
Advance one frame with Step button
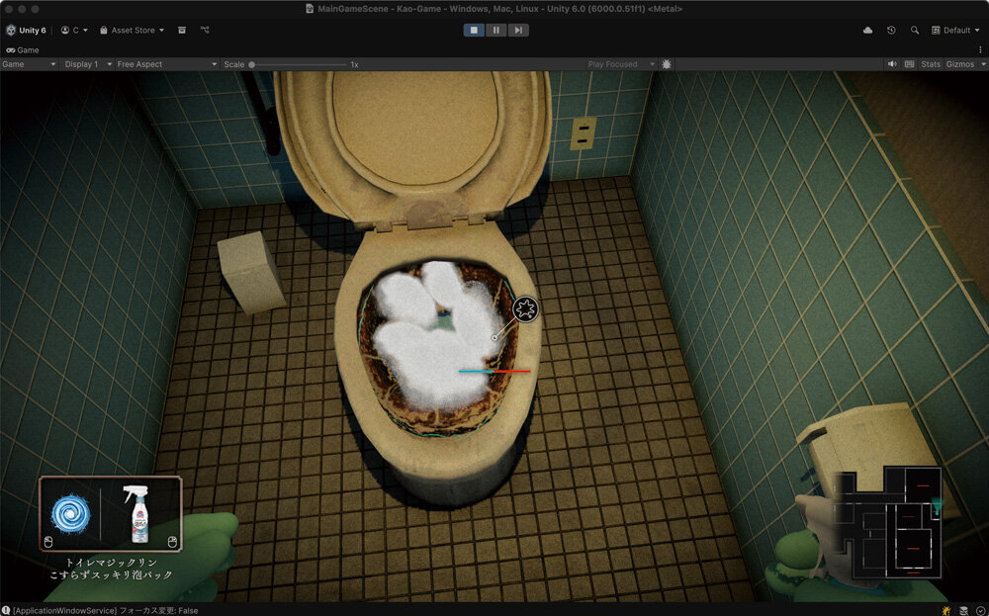518,31
